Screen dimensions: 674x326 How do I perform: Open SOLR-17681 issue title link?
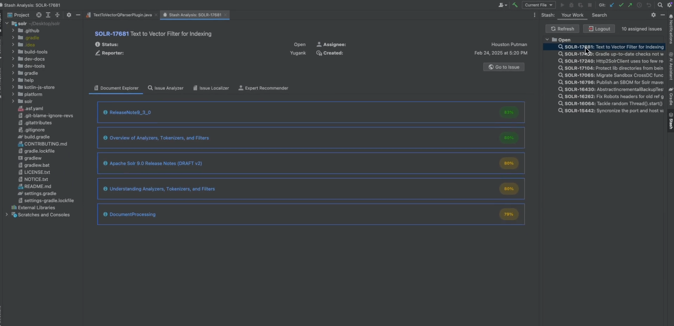(x=112, y=34)
